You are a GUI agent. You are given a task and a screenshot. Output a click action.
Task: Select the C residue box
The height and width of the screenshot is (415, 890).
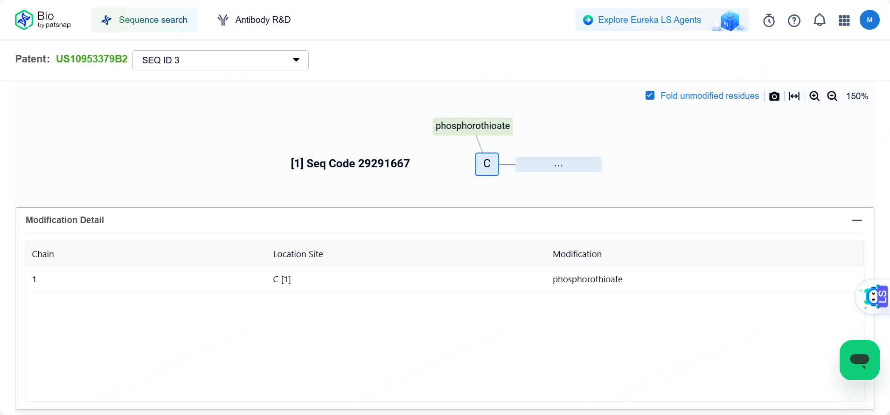[x=487, y=164]
